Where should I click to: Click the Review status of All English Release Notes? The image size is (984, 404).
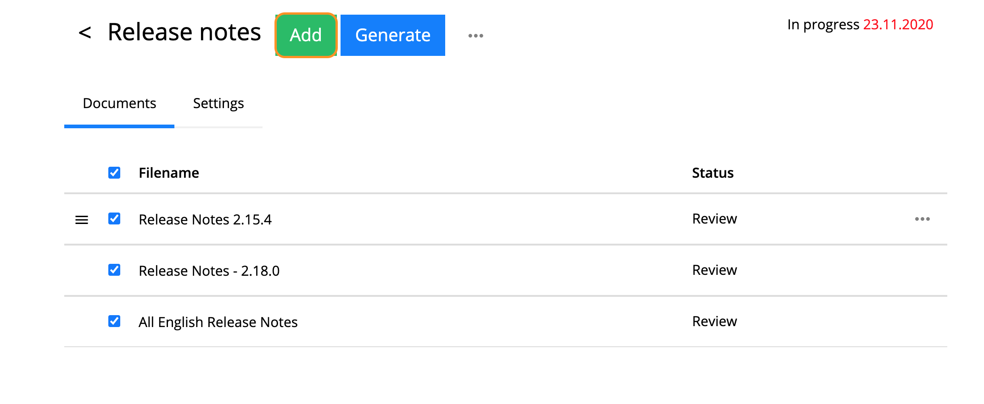tap(715, 322)
